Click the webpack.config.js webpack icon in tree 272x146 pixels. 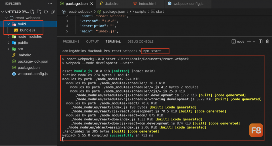14,74
